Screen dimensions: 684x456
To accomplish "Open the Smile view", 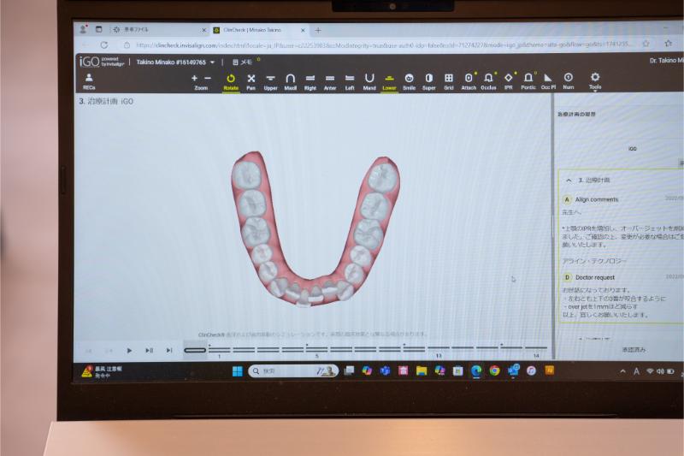I will 409,80.
